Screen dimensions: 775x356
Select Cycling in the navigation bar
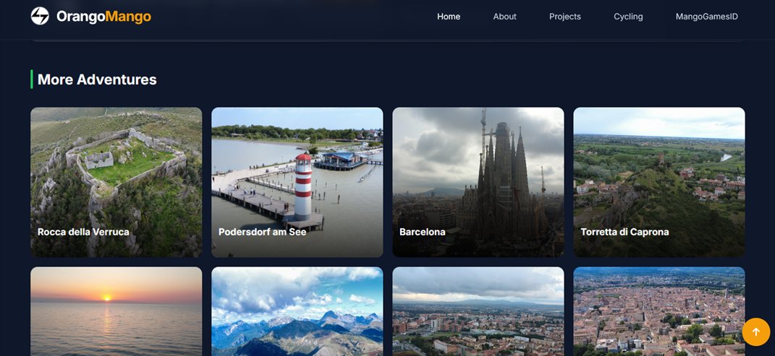tap(628, 17)
